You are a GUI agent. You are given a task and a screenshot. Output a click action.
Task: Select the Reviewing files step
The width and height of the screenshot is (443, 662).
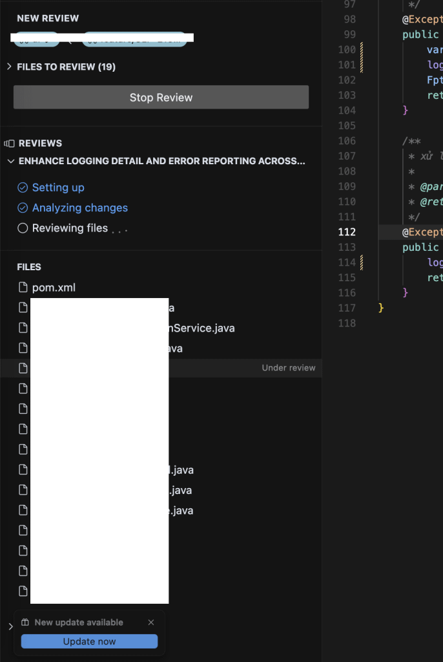70,228
